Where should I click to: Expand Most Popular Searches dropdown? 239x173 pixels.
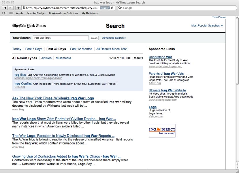click(x=207, y=26)
